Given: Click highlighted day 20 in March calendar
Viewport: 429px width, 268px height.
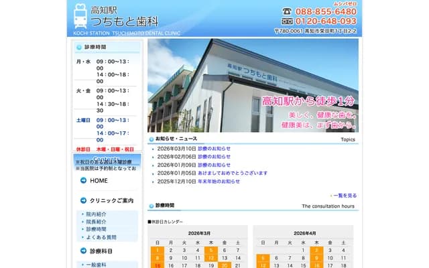Looking at the screenshot, I should pyautogui.click(x=225, y=265).
